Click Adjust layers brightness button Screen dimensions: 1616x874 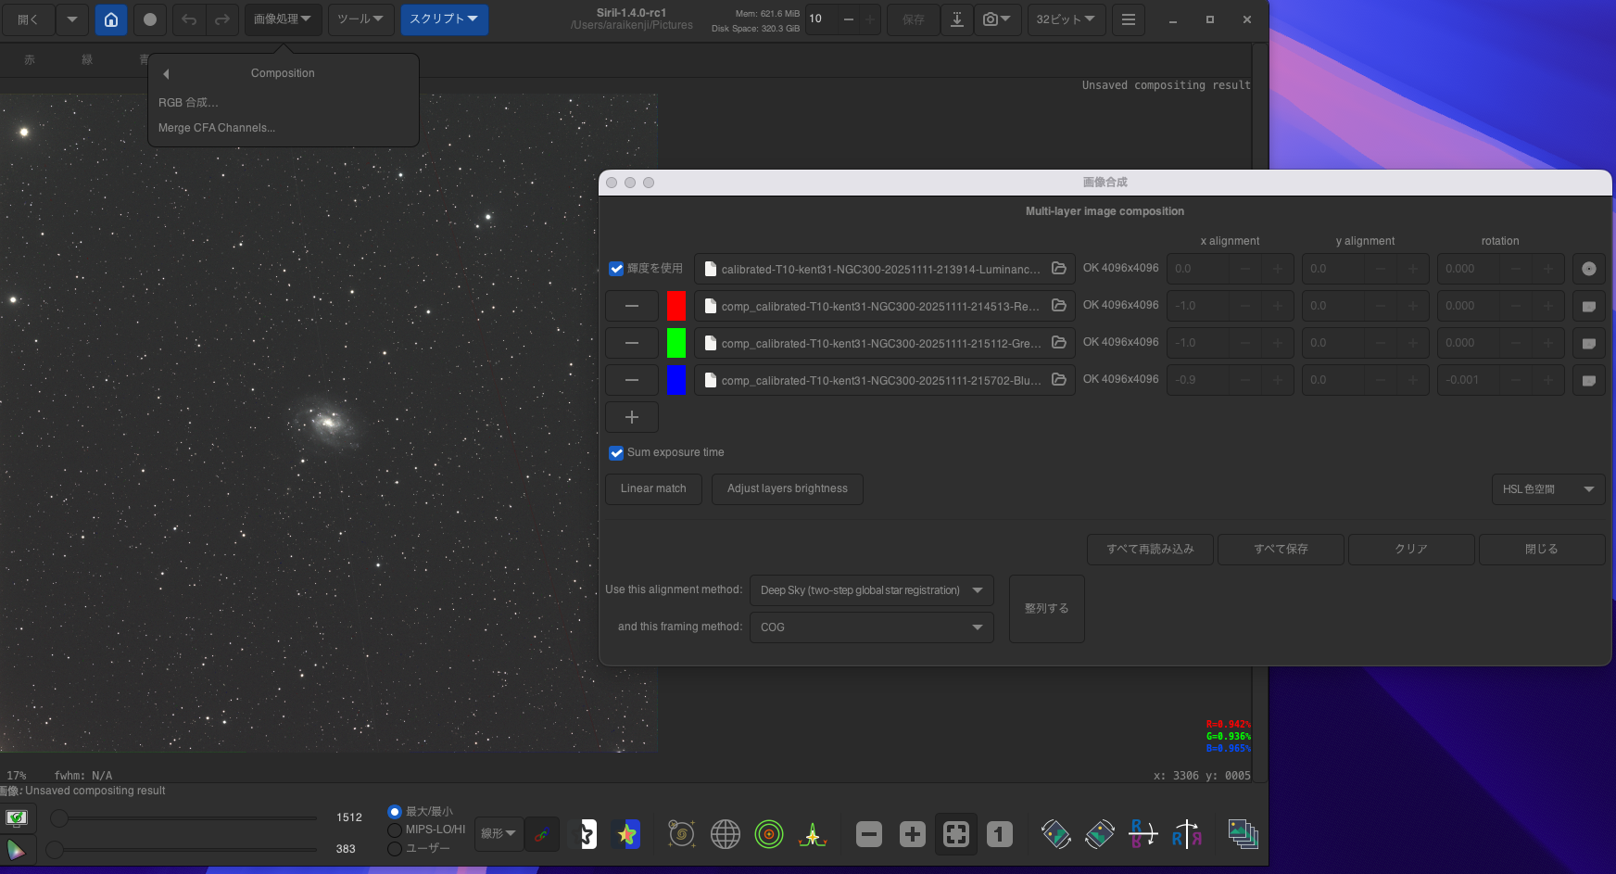tap(787, 488)
